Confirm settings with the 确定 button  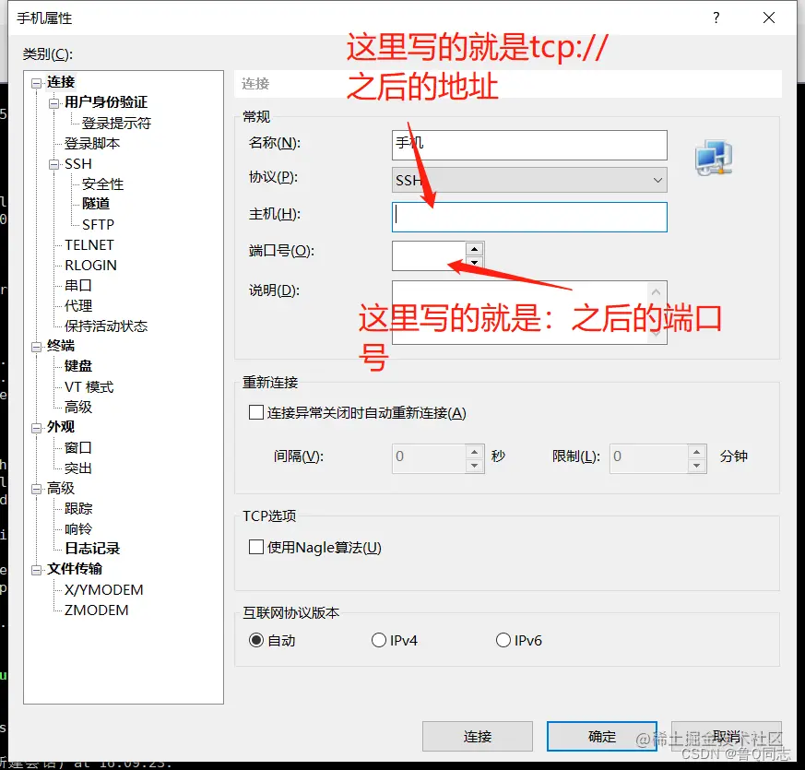pos(601,737)
